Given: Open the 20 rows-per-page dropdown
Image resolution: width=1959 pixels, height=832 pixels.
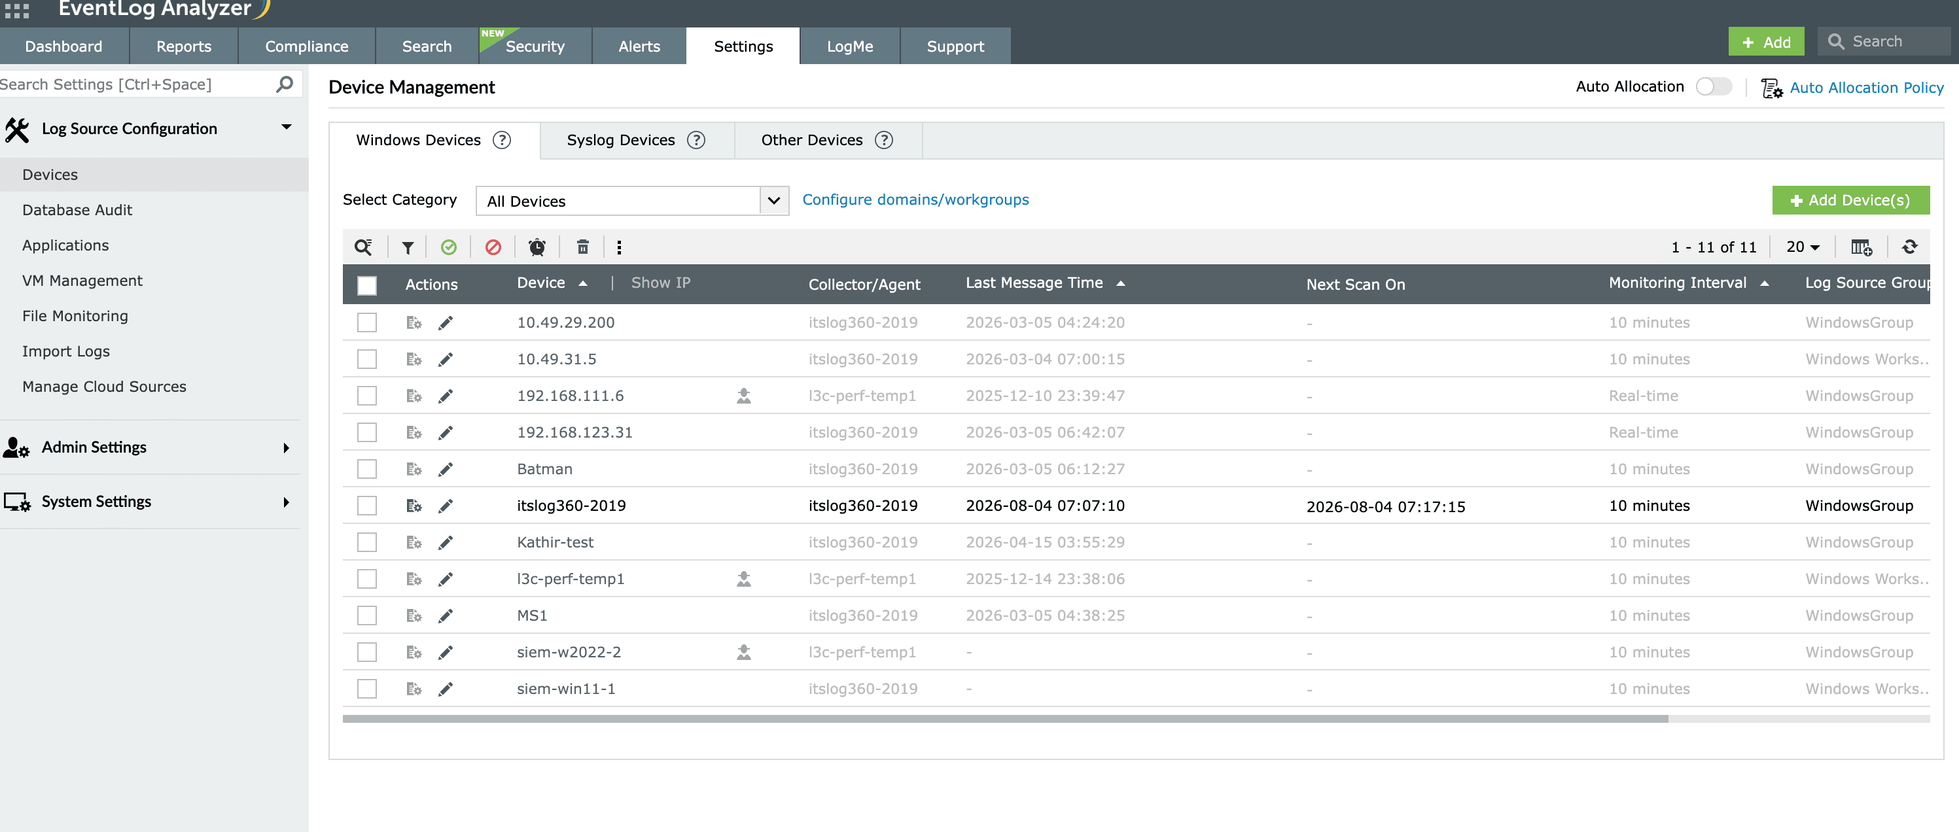Looking at the screenshot, I should 1803,247.
